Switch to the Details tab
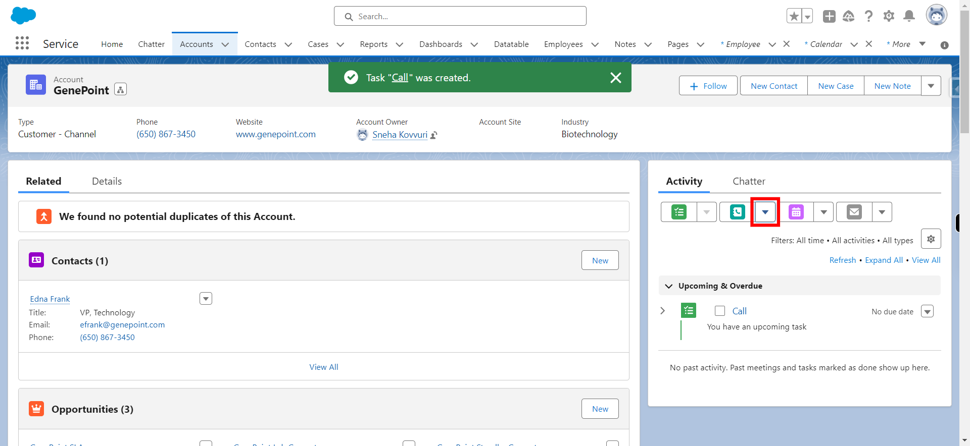This screenshot has width=970, height=446. (107, 181)
